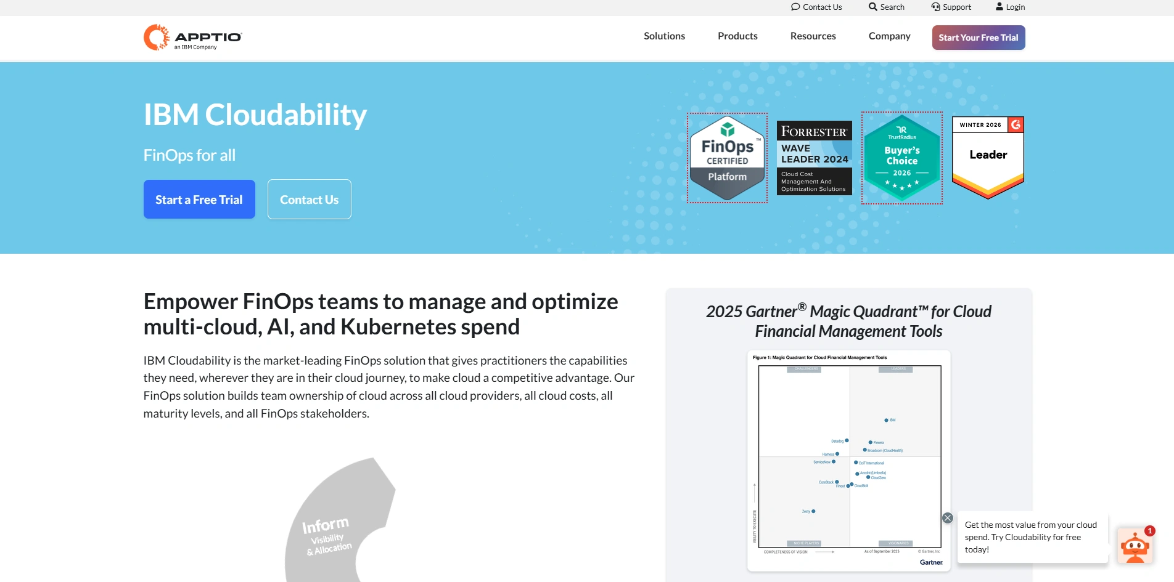Open the Solutions navigation menu
The image size is (1174, 582).
664,36
